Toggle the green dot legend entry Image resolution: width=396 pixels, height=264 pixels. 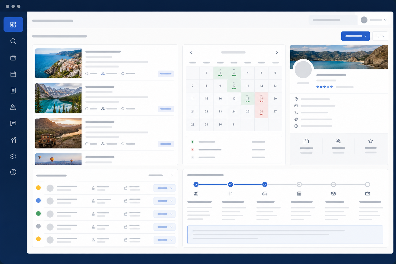[193, 142]
